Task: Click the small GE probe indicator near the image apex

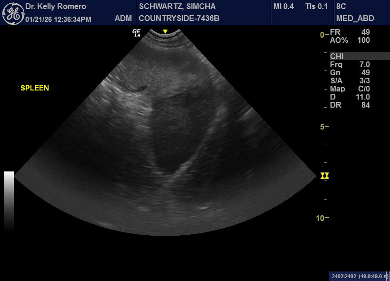Action: coord(137,33)
